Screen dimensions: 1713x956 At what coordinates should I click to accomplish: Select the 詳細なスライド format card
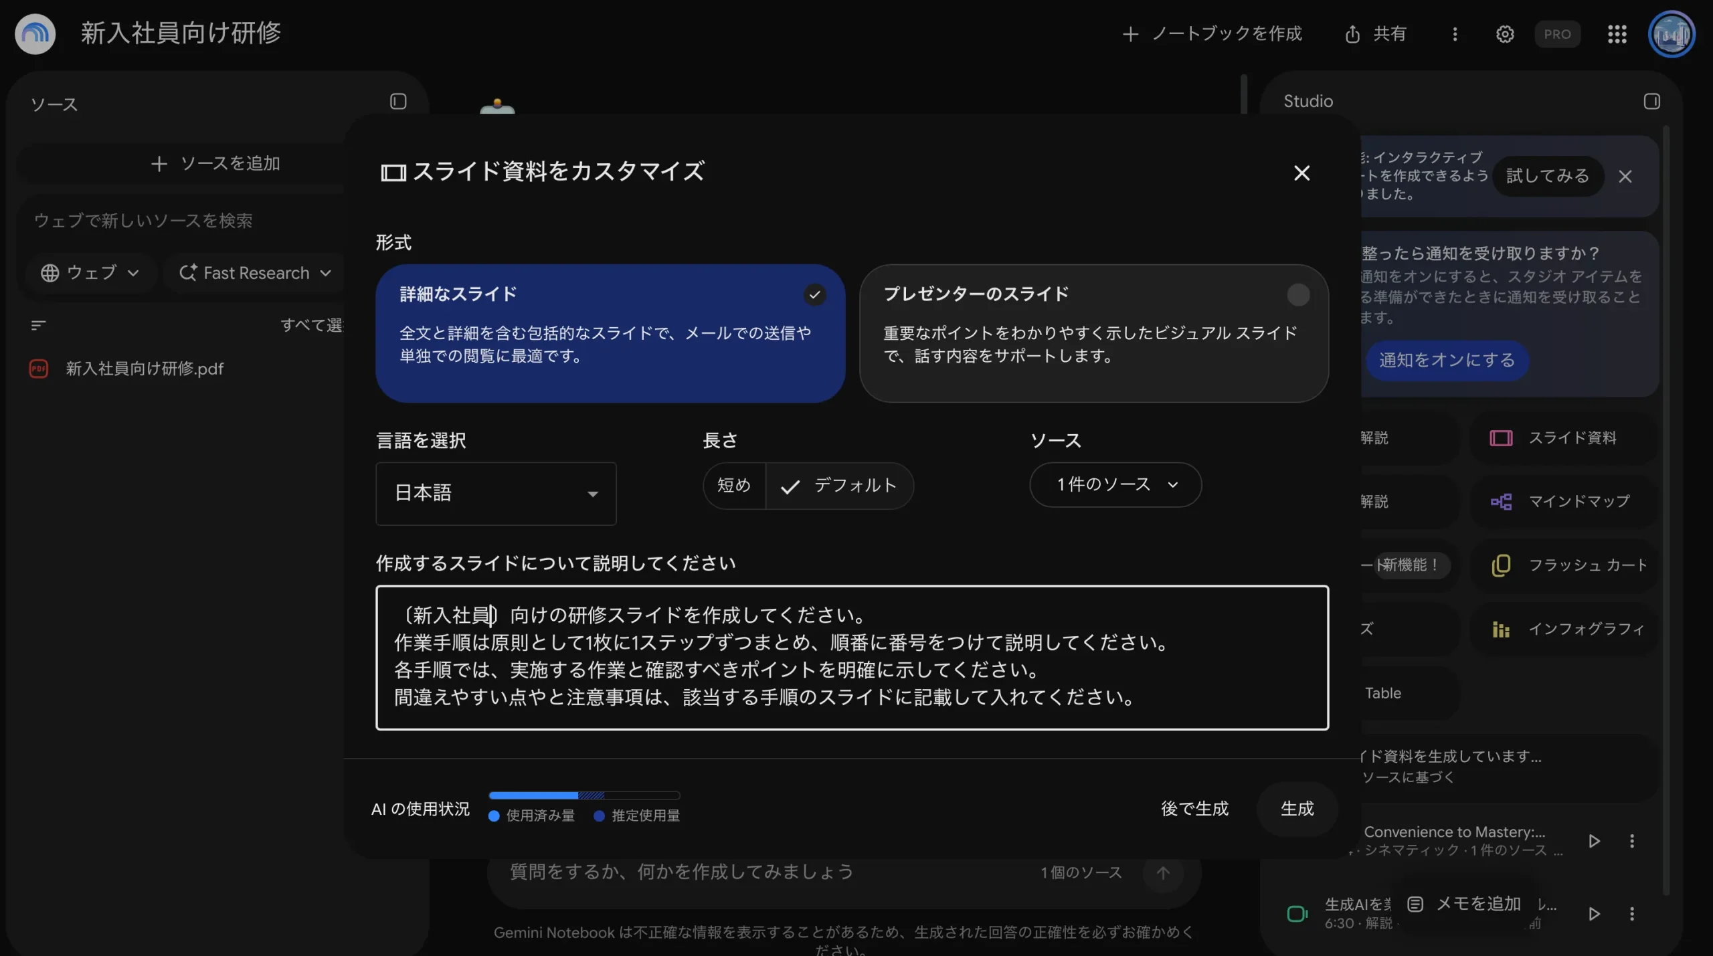click(610, 333)
